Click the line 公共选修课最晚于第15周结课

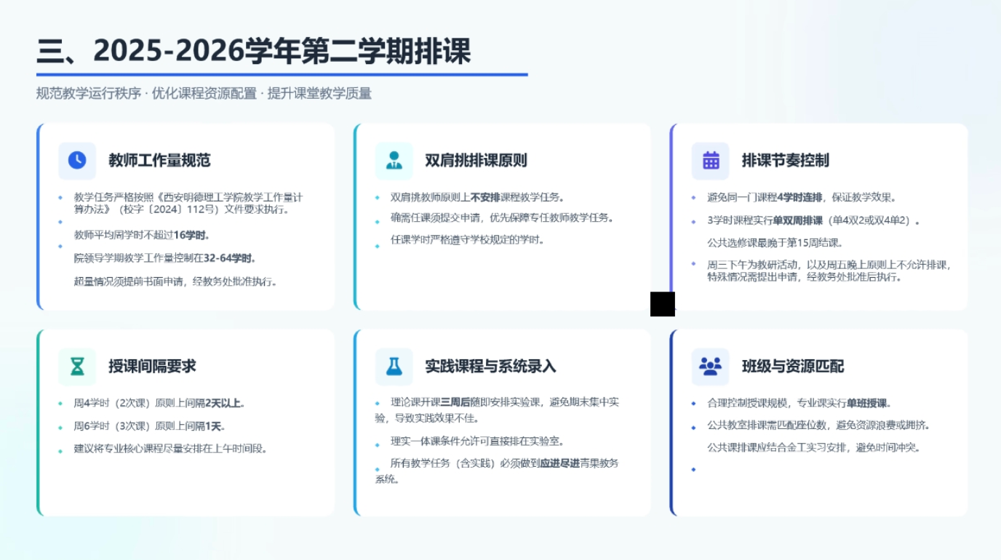click(775, 243)
